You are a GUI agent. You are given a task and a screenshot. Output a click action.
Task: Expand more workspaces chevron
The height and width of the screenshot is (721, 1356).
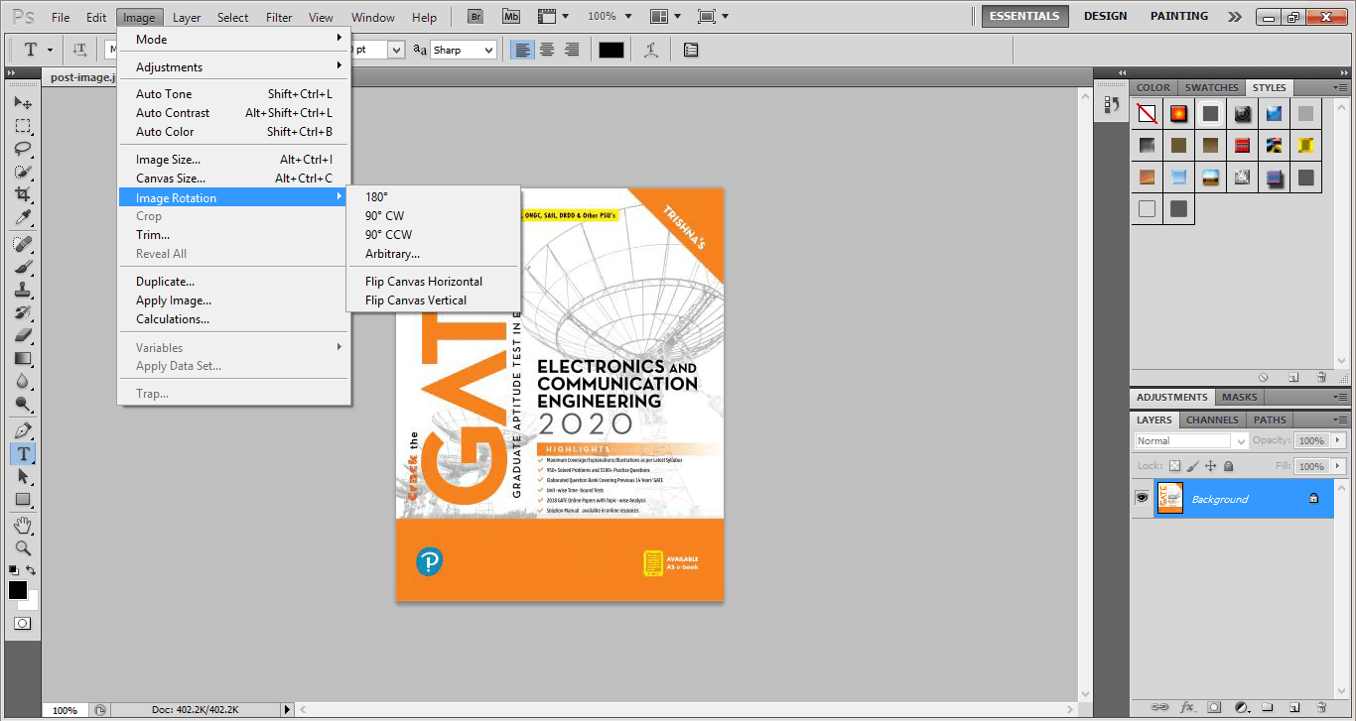(1234, 17)
